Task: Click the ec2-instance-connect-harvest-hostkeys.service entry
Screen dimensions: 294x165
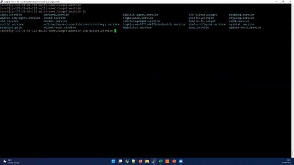Action: click(82, 24)
